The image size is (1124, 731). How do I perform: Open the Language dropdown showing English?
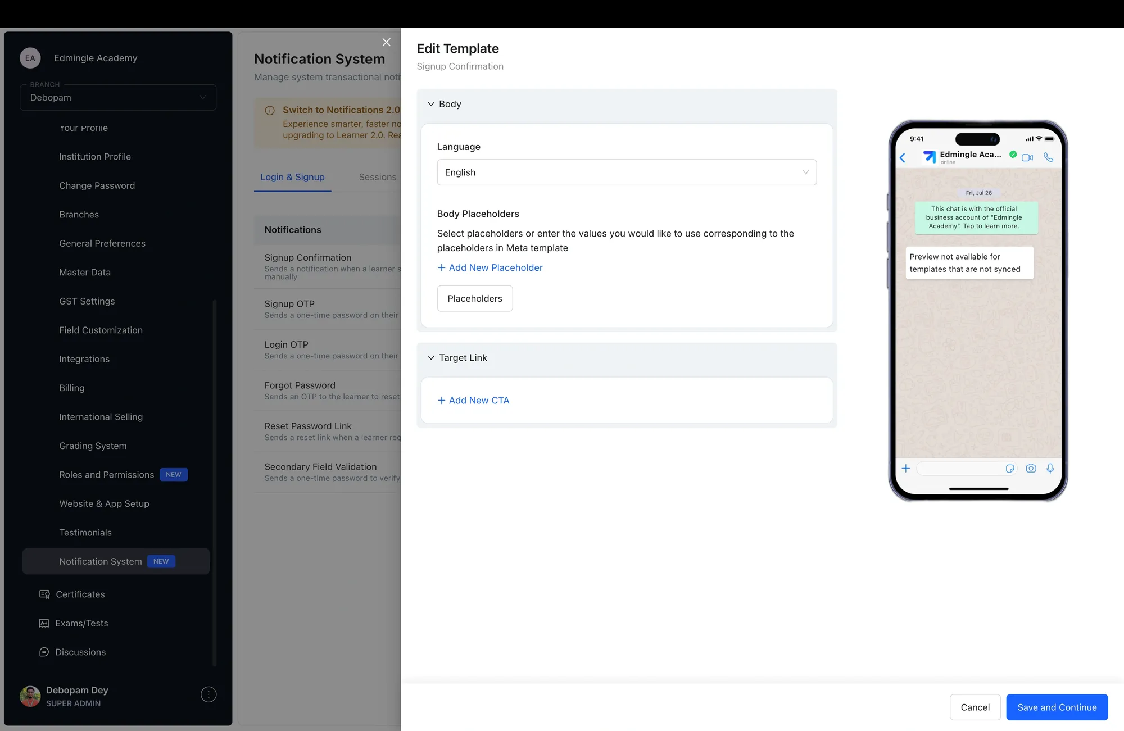click(626, 172)
